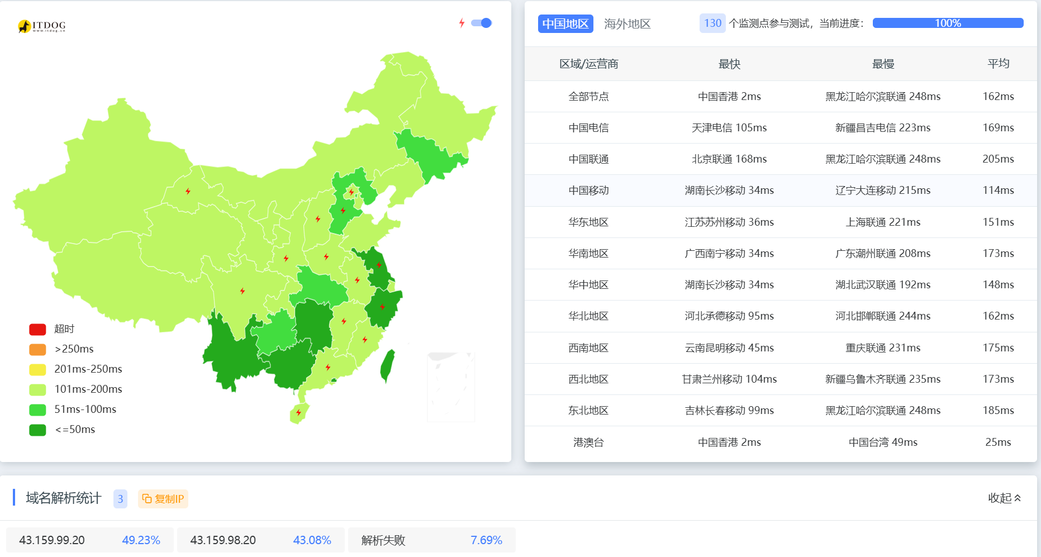The height and width of the screenshot is (557, 1041).
Task: Click the 复制IP button
Action: pos(163,498)
